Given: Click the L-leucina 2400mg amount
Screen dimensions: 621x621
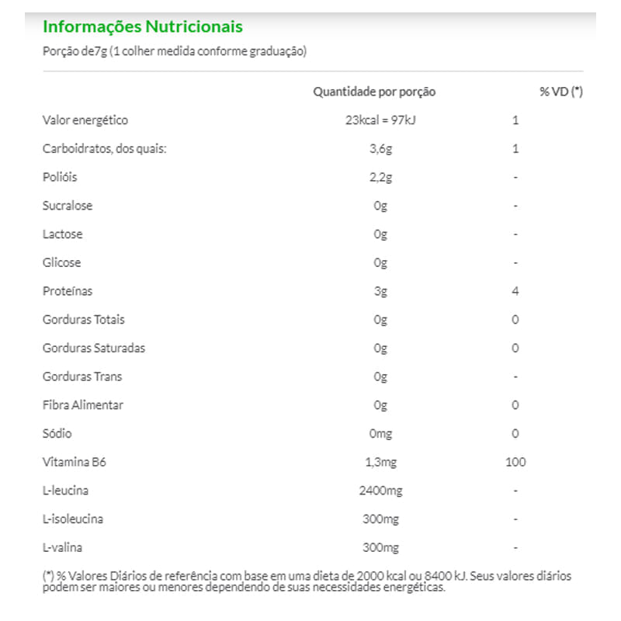Looking at the screenshot, I should coord(380,491).
